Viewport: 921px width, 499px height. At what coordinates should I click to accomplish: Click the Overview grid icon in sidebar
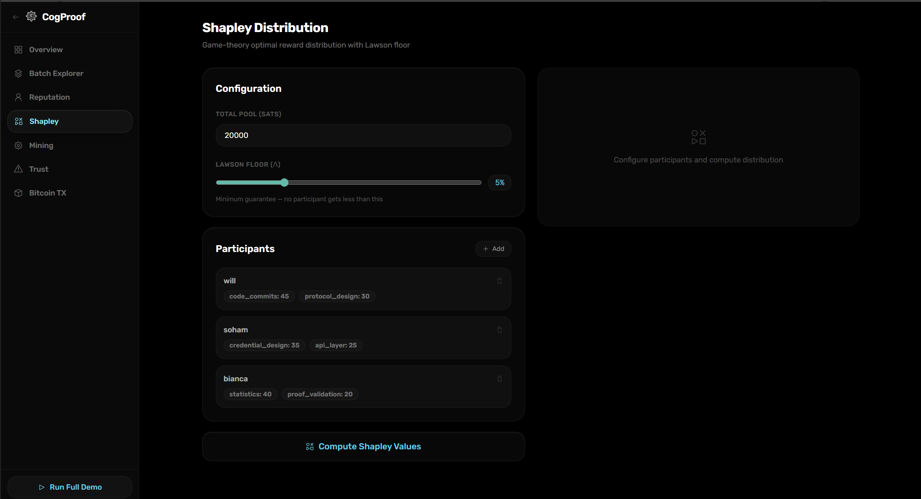(x=18, y=50)
